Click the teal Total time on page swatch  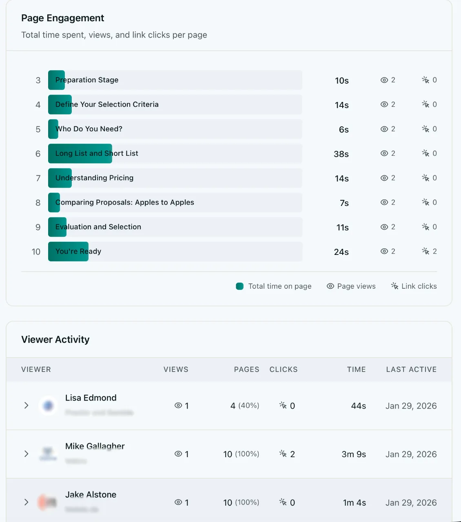point(240,286)
